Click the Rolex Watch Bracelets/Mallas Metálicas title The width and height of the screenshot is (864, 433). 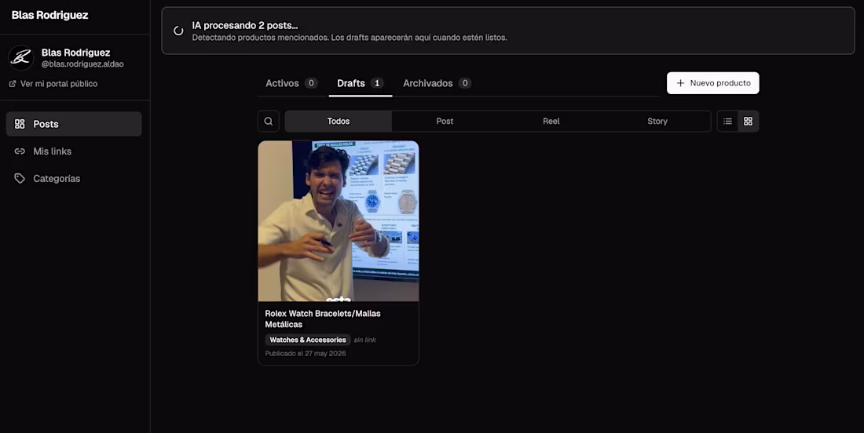(x=323, y=318)
